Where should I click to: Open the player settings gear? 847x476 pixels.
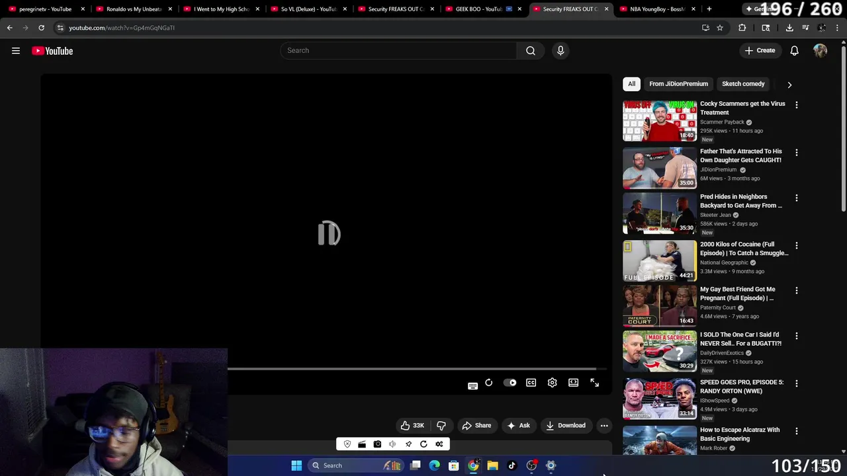pyautogui.click(x=552, y=383)
